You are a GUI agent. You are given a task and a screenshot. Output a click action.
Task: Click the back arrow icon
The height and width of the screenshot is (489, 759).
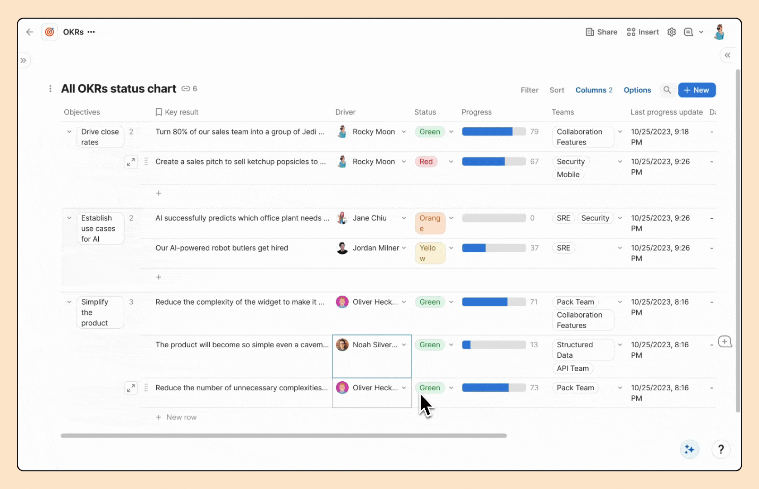pyautogui.click(x=30, y=32)
